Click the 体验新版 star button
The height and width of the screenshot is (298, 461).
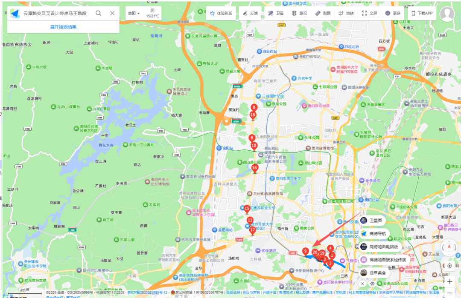221,13
